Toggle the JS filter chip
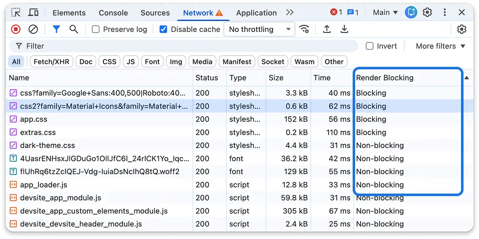 click(x=131, y=62)
